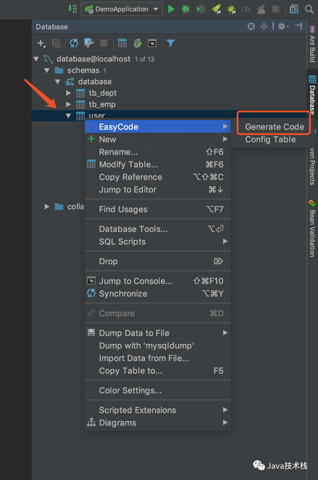
Task: Open the Ant Build side tab
Action: point(312,45)
